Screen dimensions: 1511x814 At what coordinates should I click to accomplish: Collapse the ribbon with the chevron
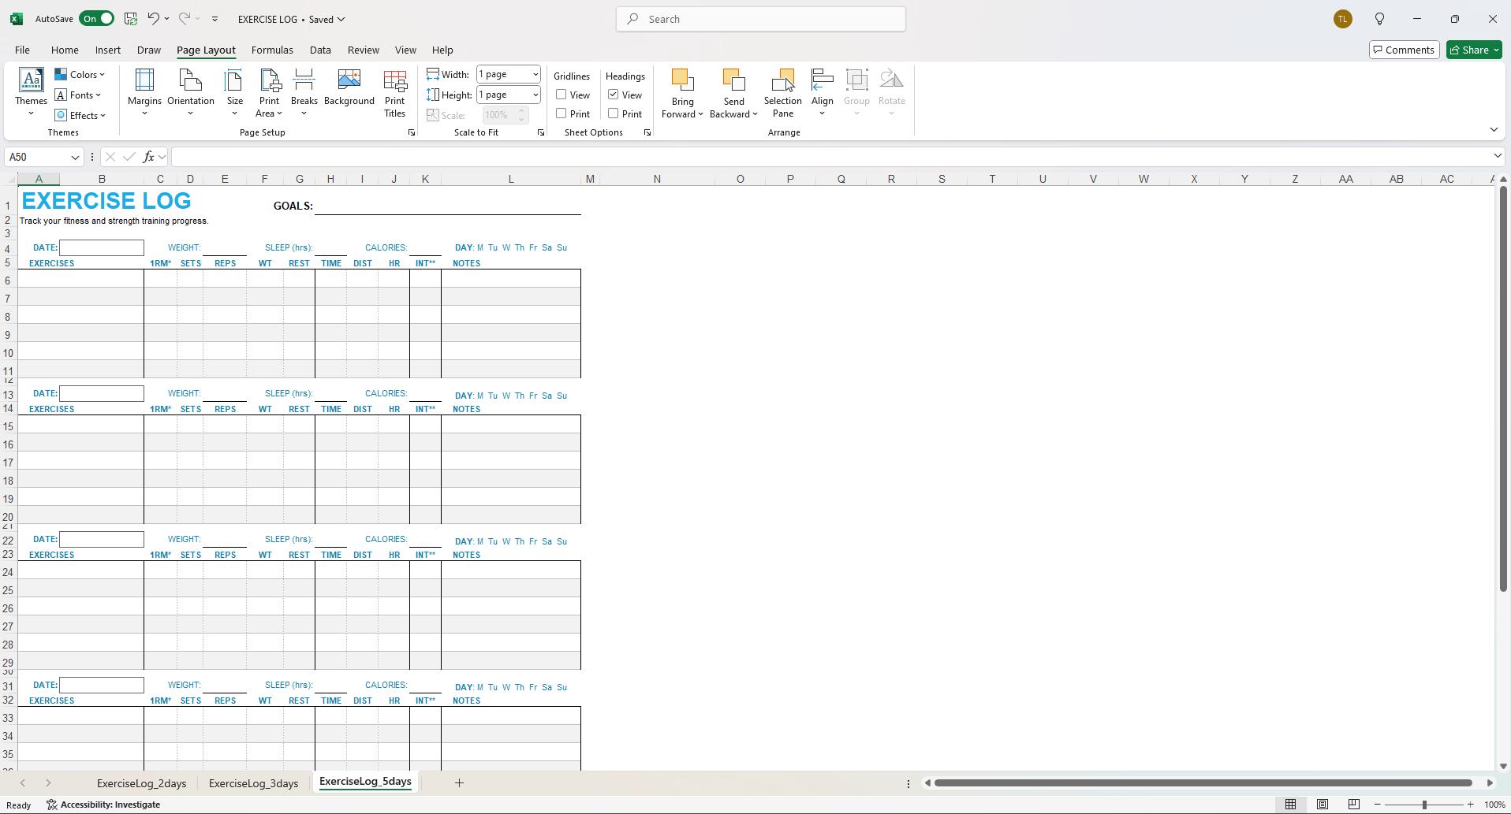click(x=1494, y=130)
